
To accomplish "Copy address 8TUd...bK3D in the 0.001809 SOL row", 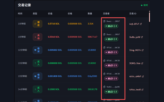I will tap(104, 74).
